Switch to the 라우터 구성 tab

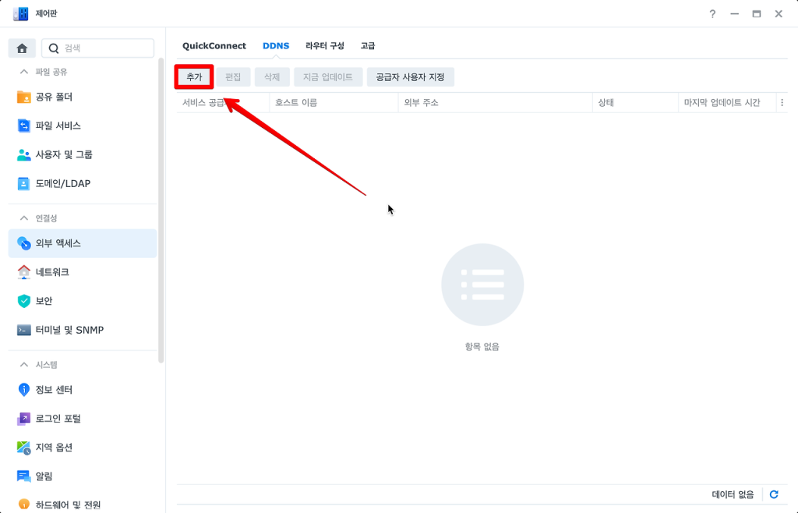pyautogui.click(x=324, y=46)
